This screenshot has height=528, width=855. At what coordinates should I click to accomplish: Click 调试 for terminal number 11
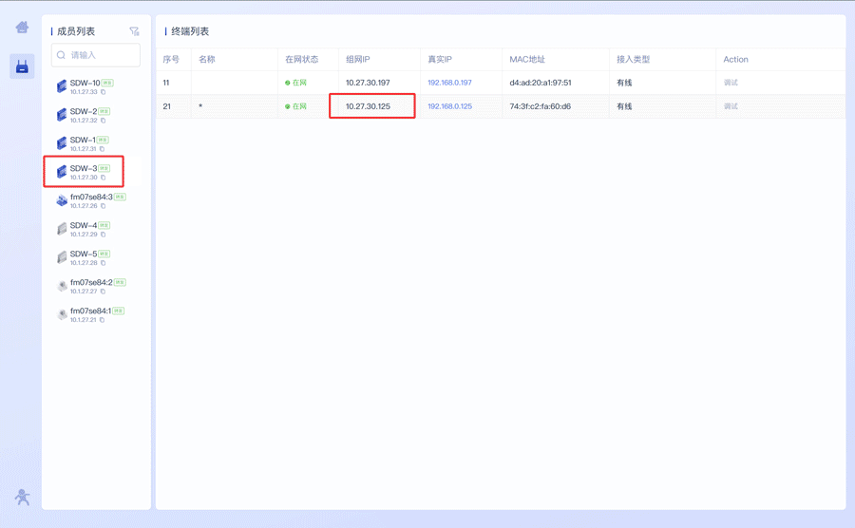tap(731, 83)
